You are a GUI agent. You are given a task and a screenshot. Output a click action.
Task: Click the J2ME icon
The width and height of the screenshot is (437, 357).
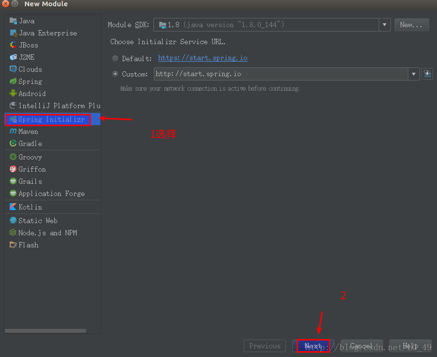tap(13, 57)
